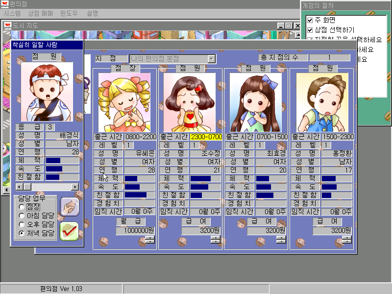Click 총 지점의 수 value field
392x294 pixels.
329,57
